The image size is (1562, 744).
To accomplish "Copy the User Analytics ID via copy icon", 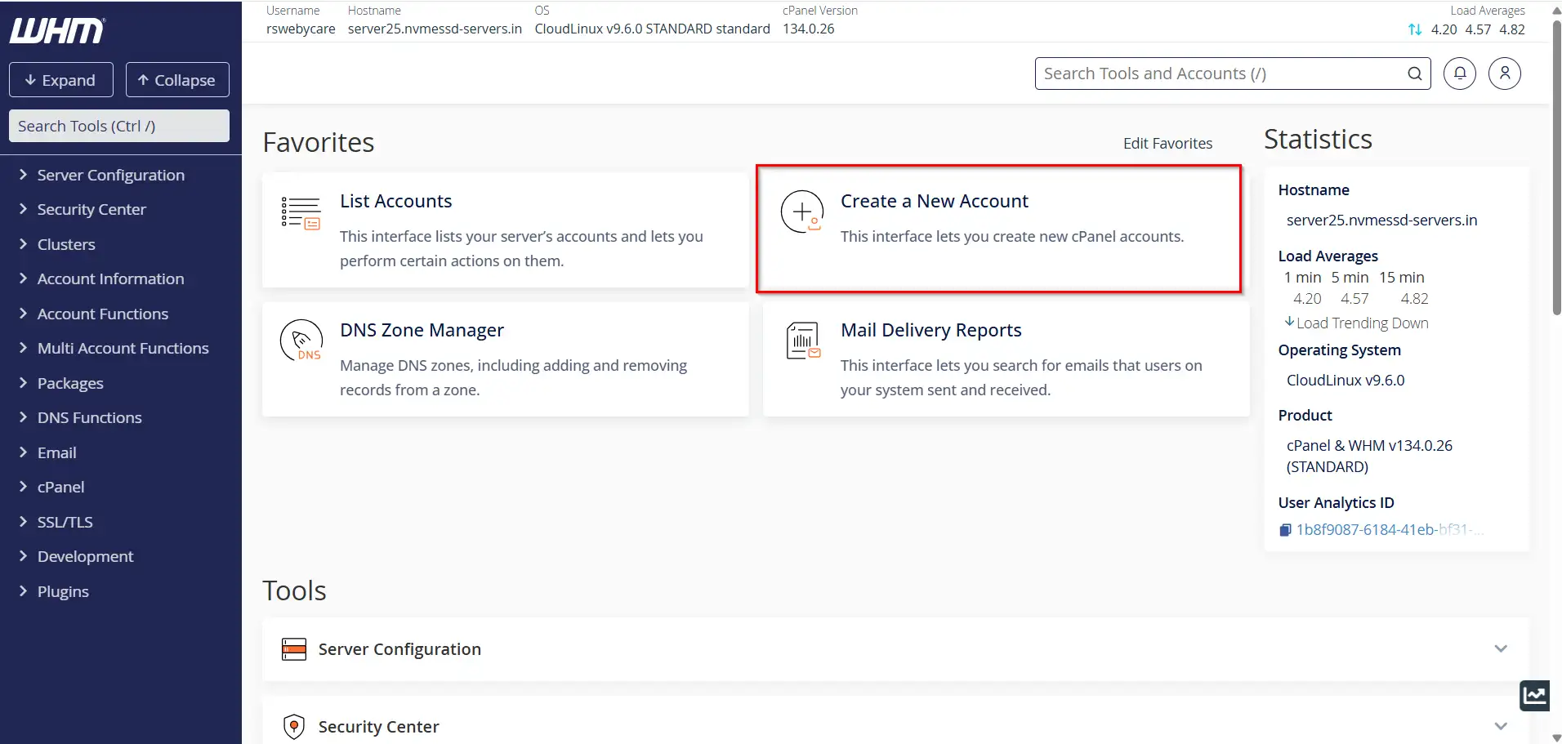I will pos(1285,530).
